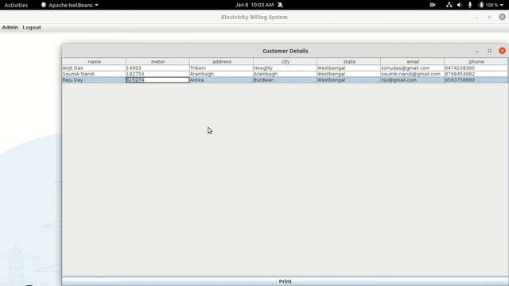509x286 pixels.
Task: Select meter cell 182759
Action: tap(157, 74)
